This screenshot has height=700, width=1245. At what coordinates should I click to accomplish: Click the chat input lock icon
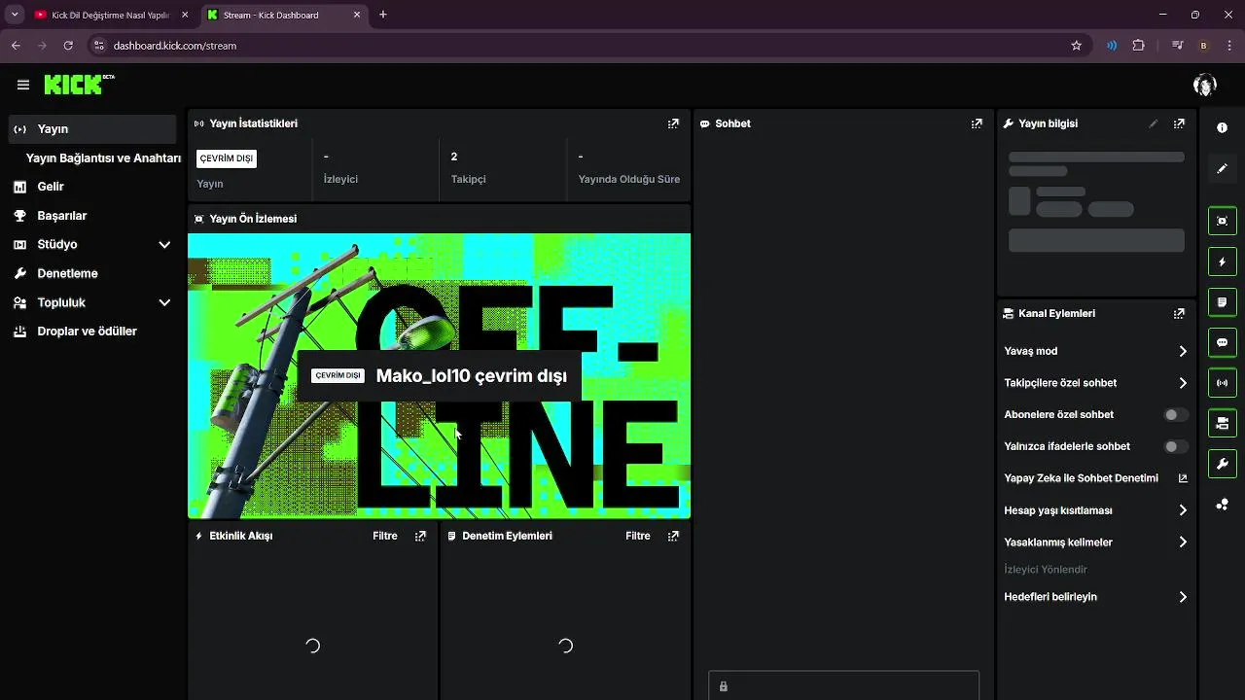(x=723, y=686)
